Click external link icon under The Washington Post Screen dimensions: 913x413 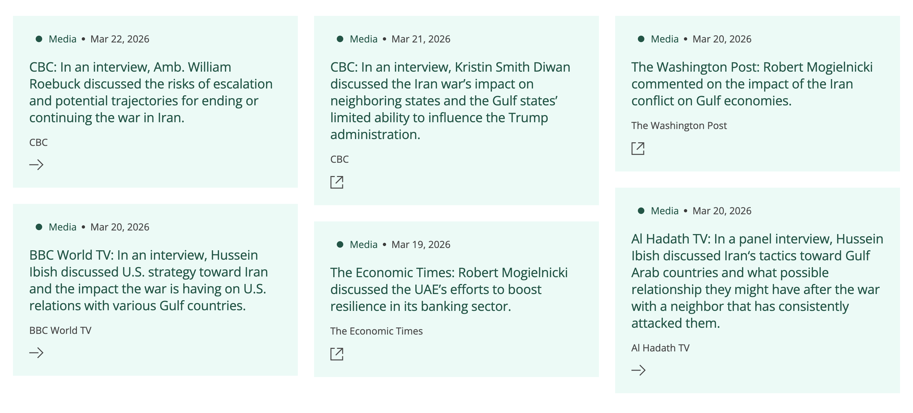click(x=638, y=148)
